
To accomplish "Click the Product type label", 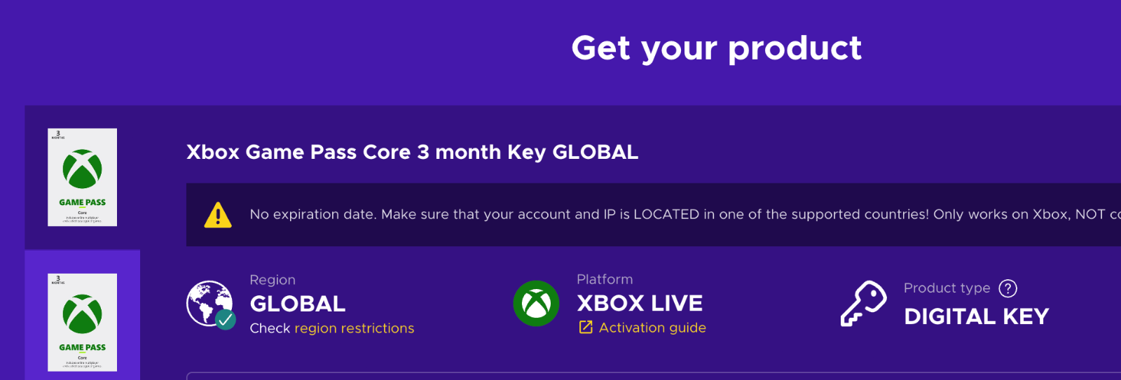I will [x=947, y=288].
